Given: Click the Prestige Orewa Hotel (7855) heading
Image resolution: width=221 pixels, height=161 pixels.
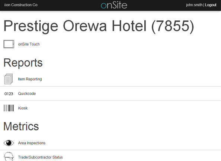Looking at the screenshot, I should (99, 26).
